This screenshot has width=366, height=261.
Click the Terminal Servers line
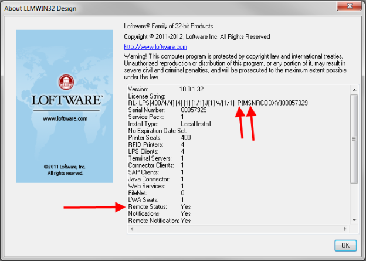pos(156,158)
